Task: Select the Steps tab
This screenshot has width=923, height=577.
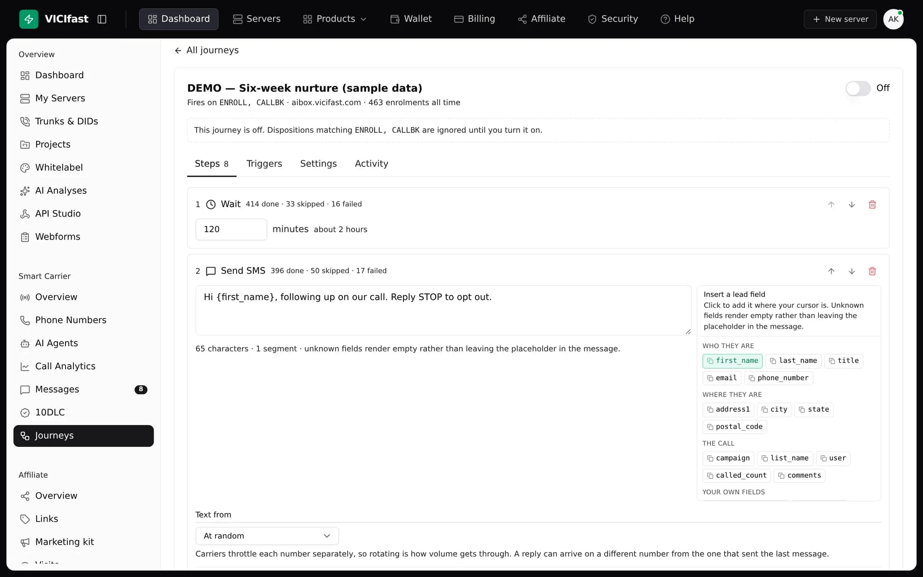Action: pos(211,164)
